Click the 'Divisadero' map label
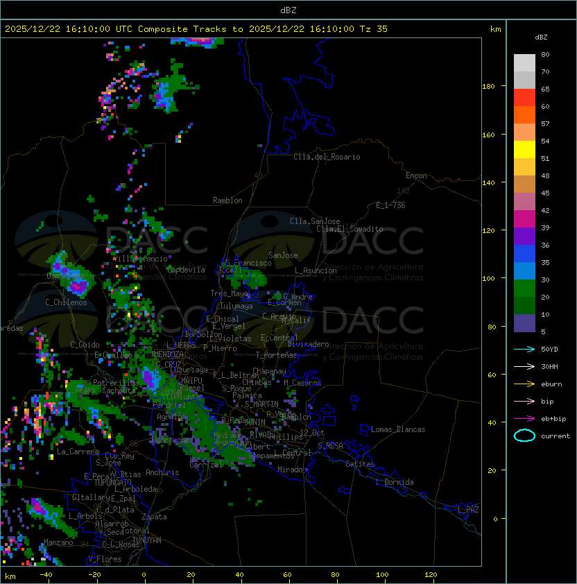Image resolution: width=577 pixels, height=584 pixels. point(308,344)
